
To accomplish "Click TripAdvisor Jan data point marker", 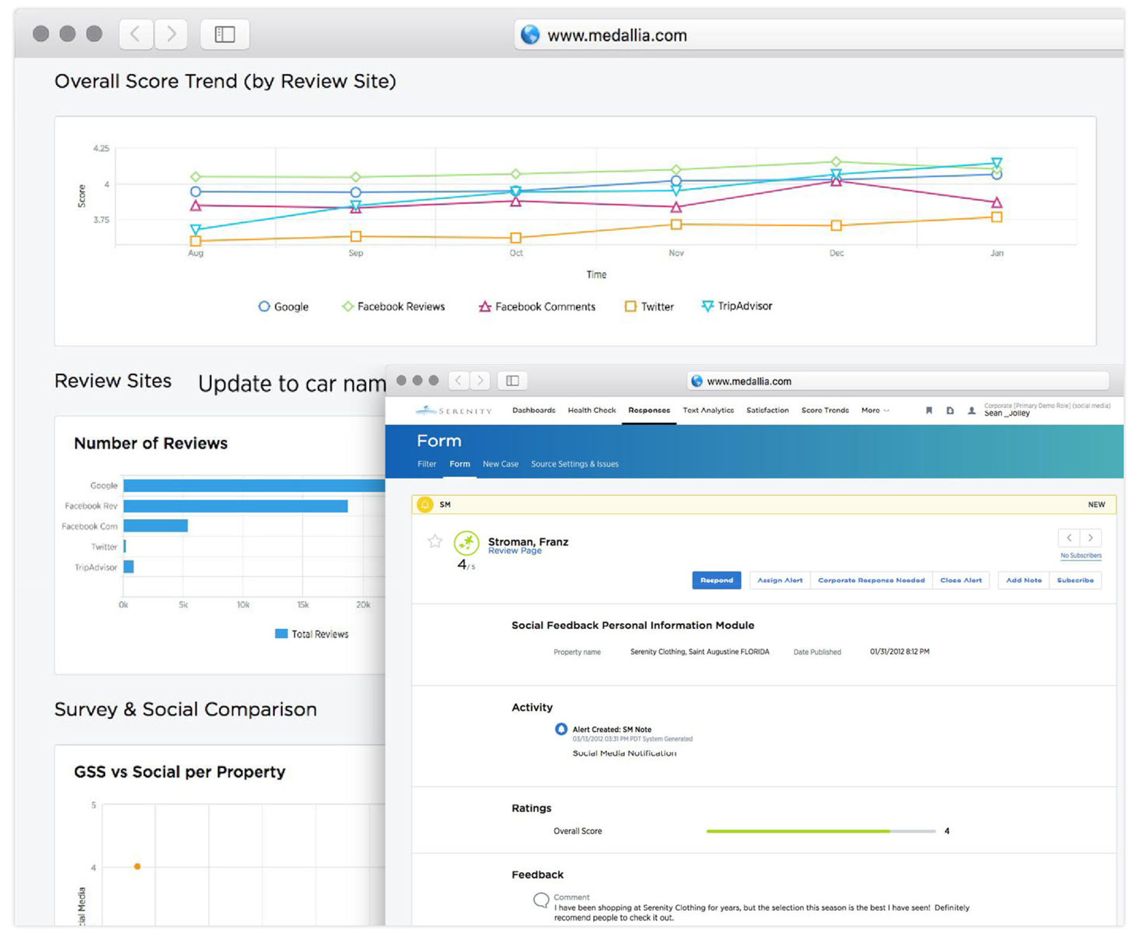I will [996, 163].
